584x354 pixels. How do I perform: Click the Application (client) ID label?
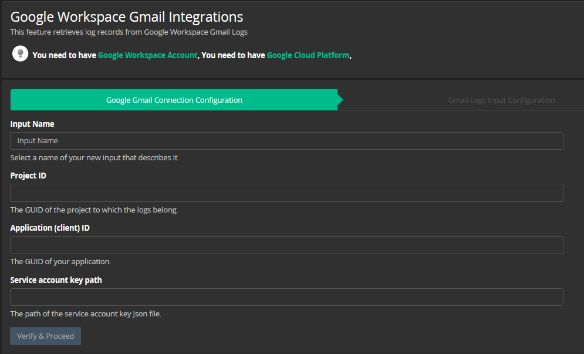point(50,228)
